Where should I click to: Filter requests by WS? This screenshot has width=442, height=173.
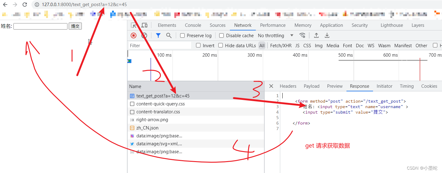(371, 45)
